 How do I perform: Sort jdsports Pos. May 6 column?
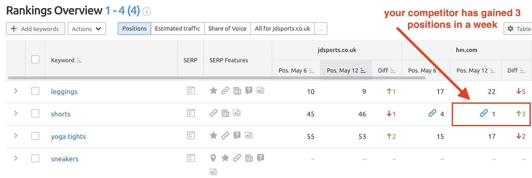click(311, 70)
